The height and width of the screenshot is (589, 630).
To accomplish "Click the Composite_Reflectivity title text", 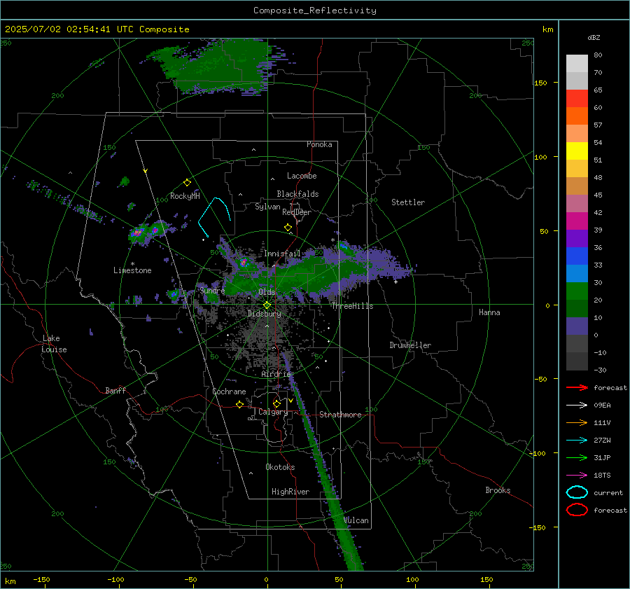I will (314, 11).
